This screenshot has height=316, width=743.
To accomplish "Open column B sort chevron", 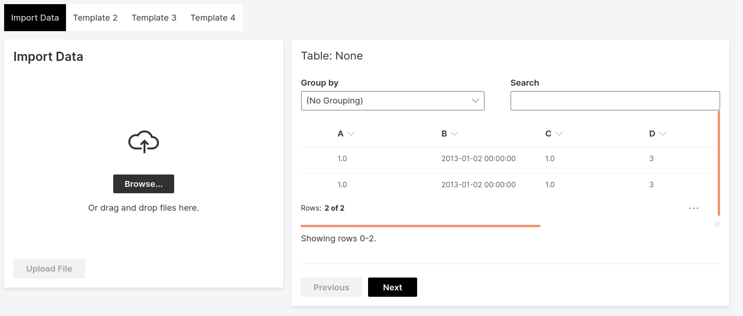I will pyautogui.click(x=454, y=134).
